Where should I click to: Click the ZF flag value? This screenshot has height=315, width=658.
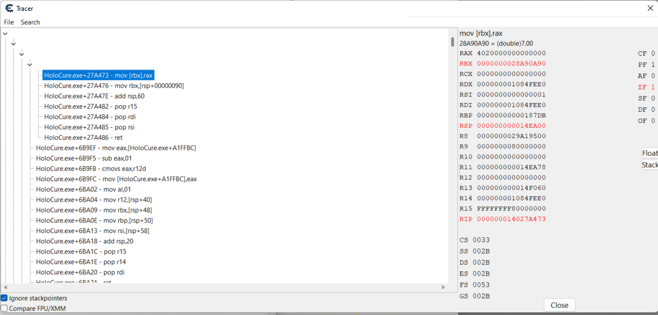(x=653, y=87)
